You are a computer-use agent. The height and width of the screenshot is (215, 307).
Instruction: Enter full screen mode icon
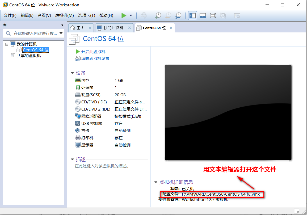pyautogui.click(x=213, y=15)
